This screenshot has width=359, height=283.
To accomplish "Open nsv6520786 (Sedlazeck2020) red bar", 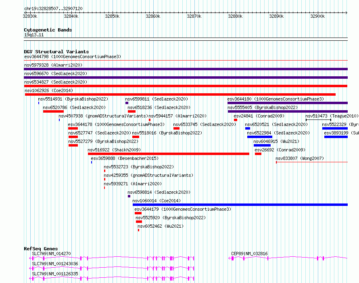I will pos(53,111).
